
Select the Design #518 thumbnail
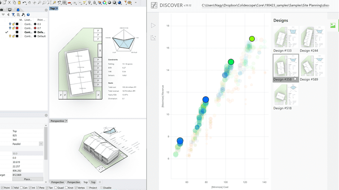pyautogui.click(x=286, y=94)
